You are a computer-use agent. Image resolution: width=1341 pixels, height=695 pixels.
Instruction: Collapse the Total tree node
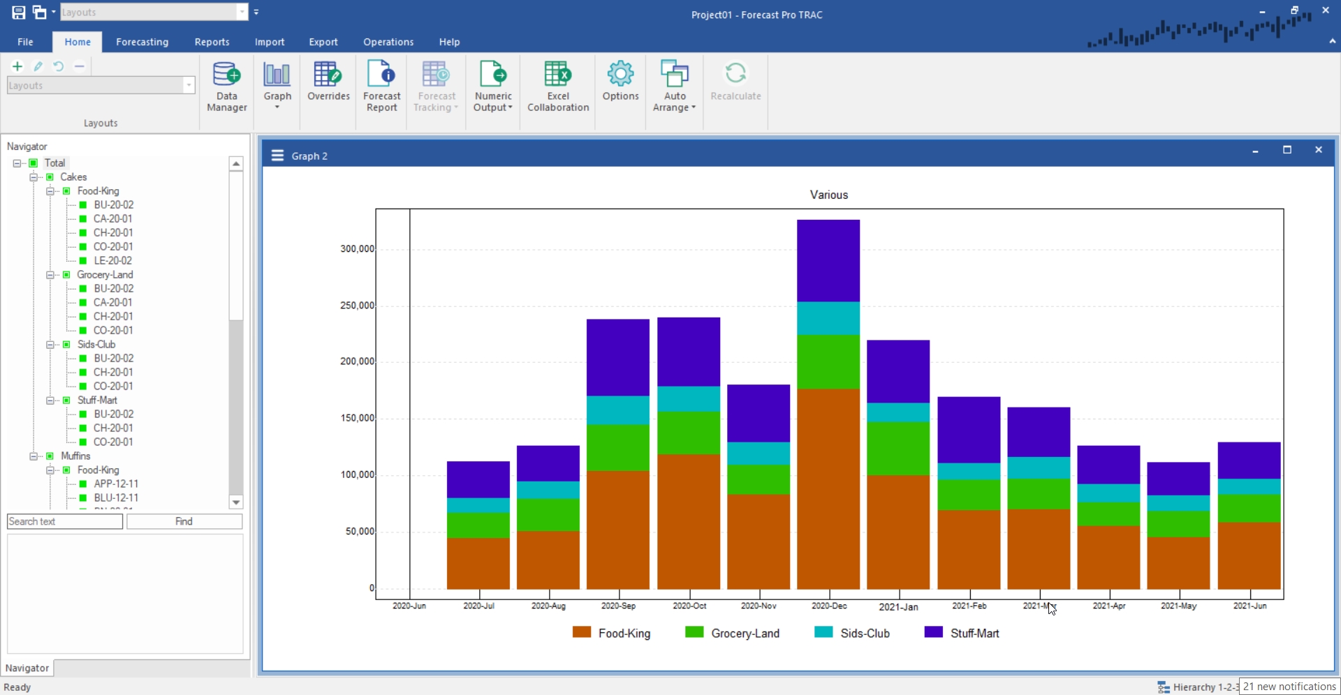pyautogui.click(x=17, y=163)
